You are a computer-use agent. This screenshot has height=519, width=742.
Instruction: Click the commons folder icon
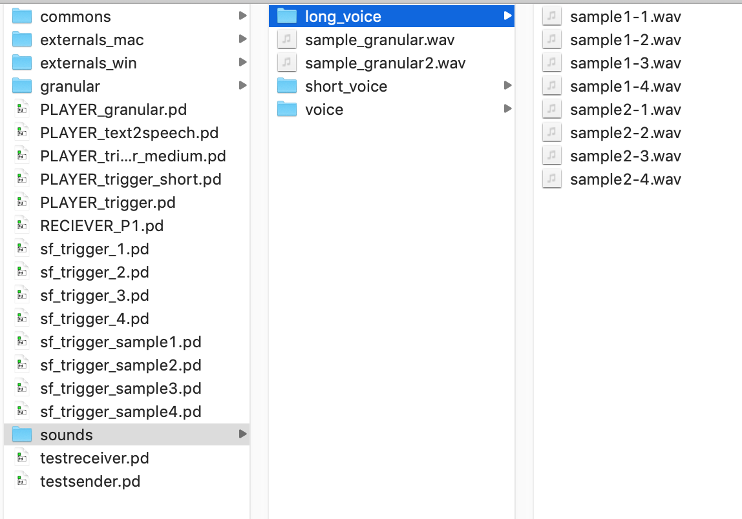(22, 17)
